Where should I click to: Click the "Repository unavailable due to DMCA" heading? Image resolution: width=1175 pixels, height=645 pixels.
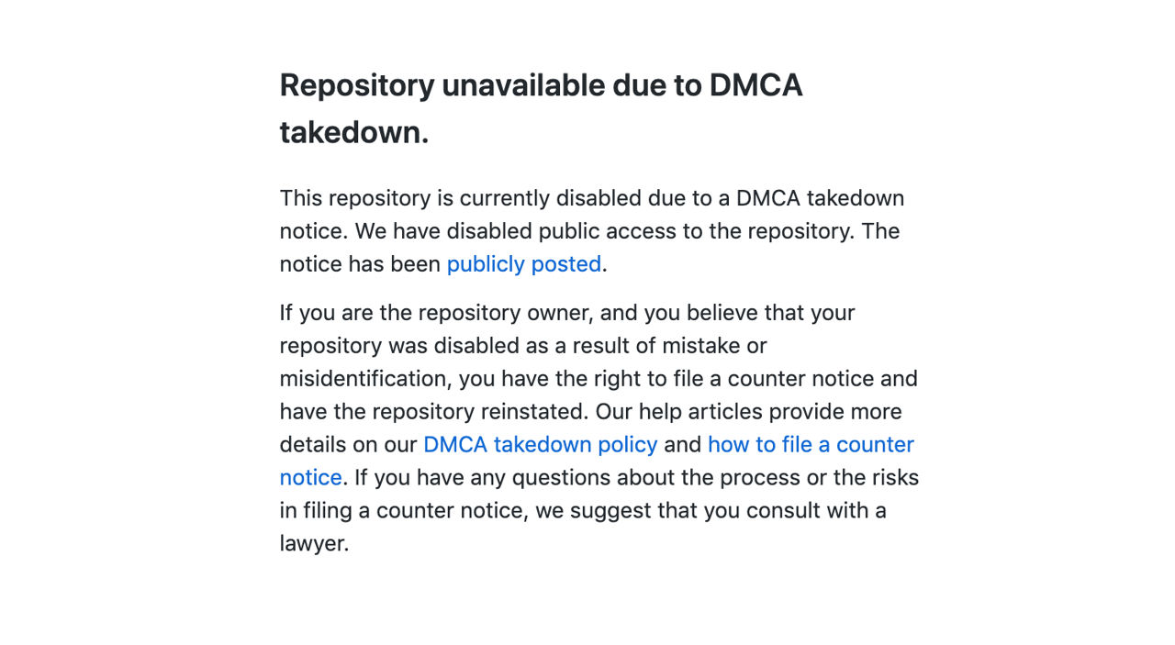pos(541,85)
